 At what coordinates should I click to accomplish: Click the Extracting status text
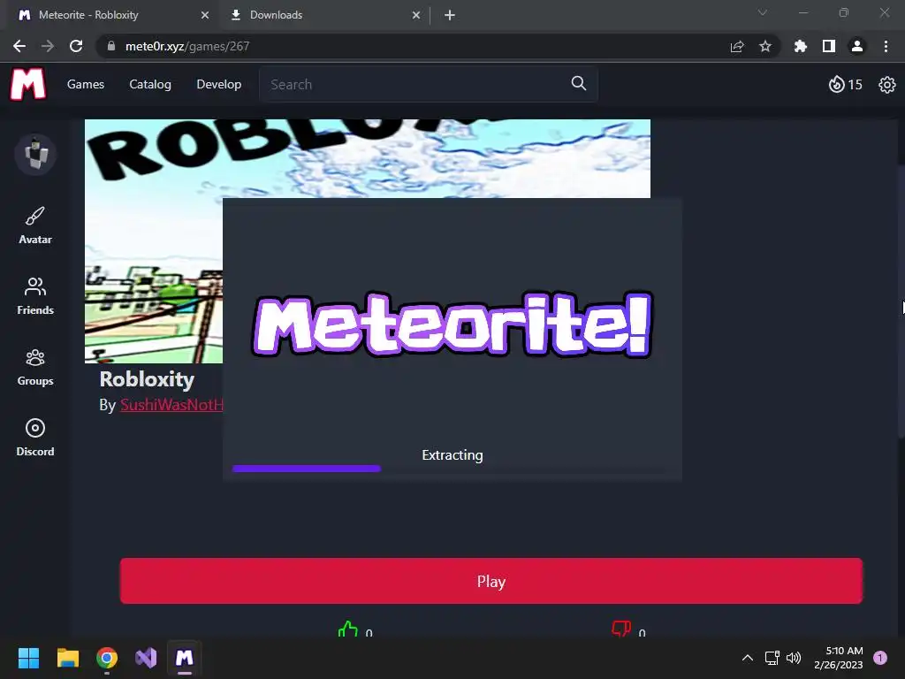click(x=452, y=455)
